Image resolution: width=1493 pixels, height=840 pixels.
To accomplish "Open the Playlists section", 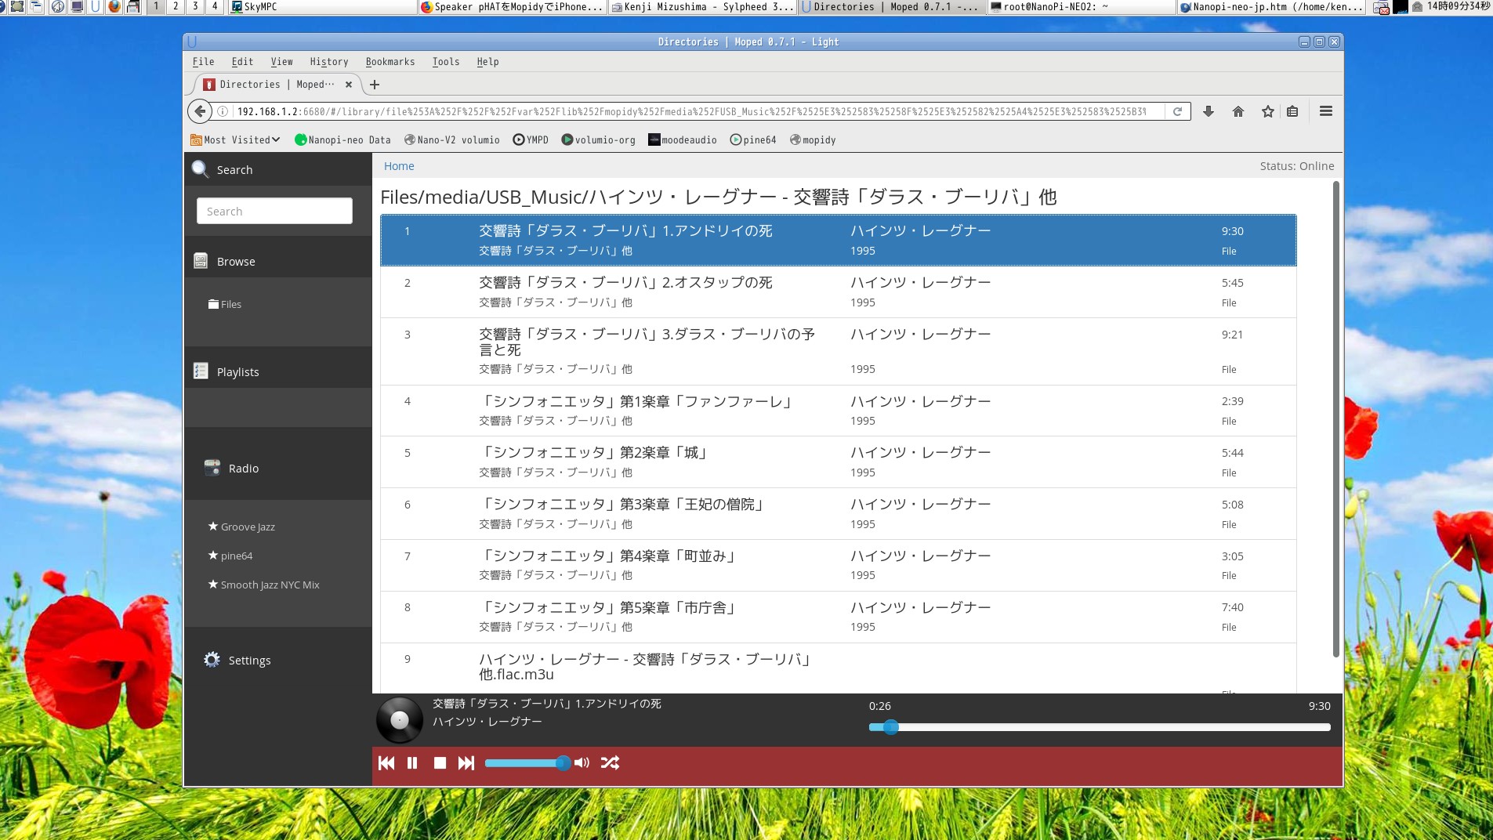I will (x=237, y=372).
